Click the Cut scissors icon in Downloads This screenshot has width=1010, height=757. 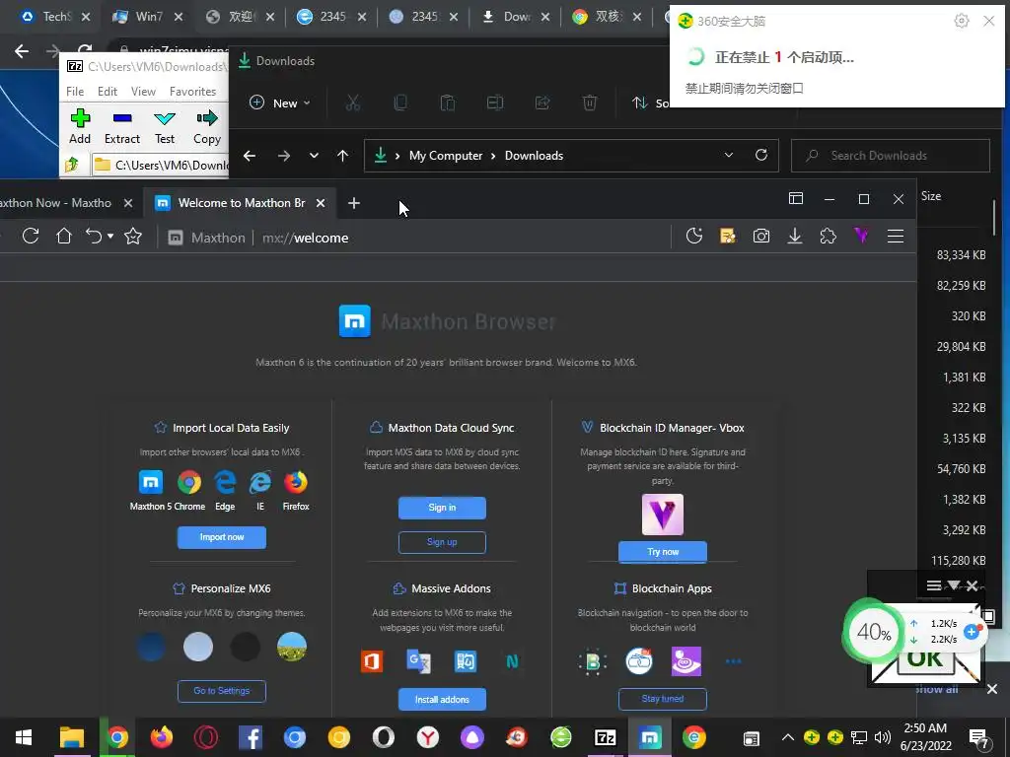point(353,103)
